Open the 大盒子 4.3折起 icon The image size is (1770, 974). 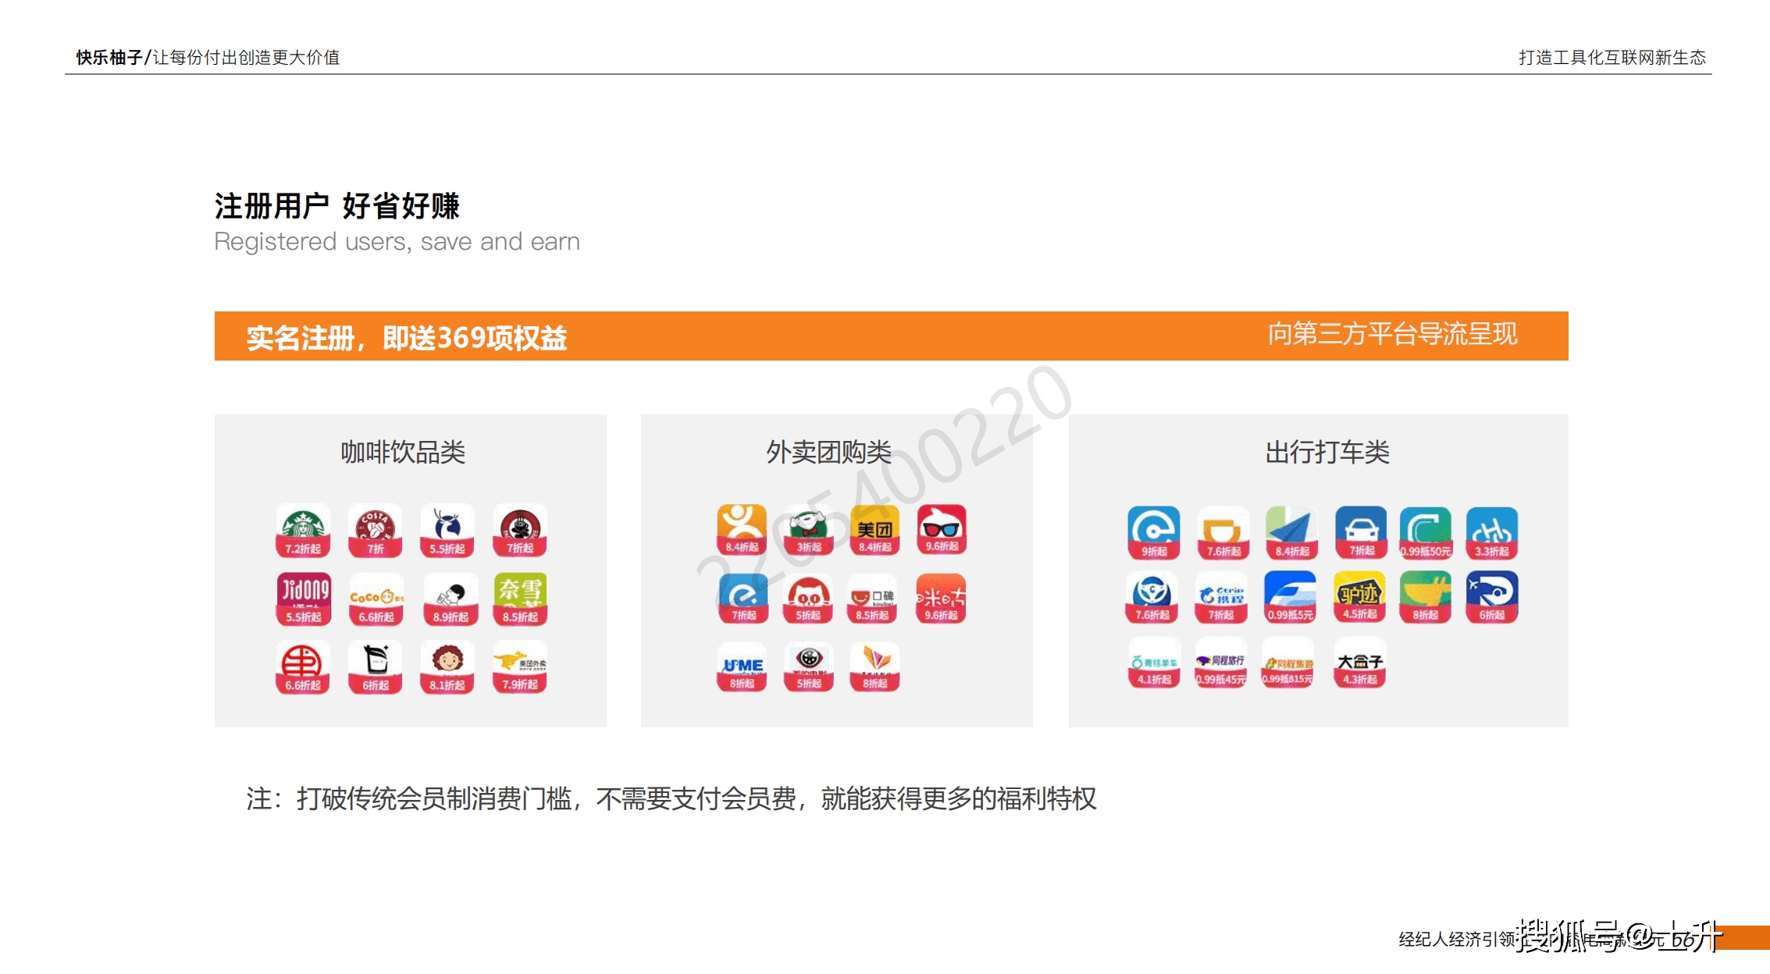tap(1359, 662)
